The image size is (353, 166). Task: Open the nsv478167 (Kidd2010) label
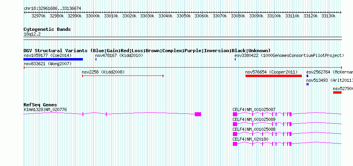tap(119, 55)
